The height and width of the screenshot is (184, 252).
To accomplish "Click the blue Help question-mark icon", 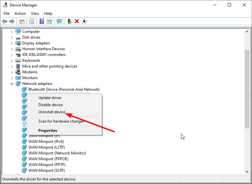I will (x=42, y=21).
